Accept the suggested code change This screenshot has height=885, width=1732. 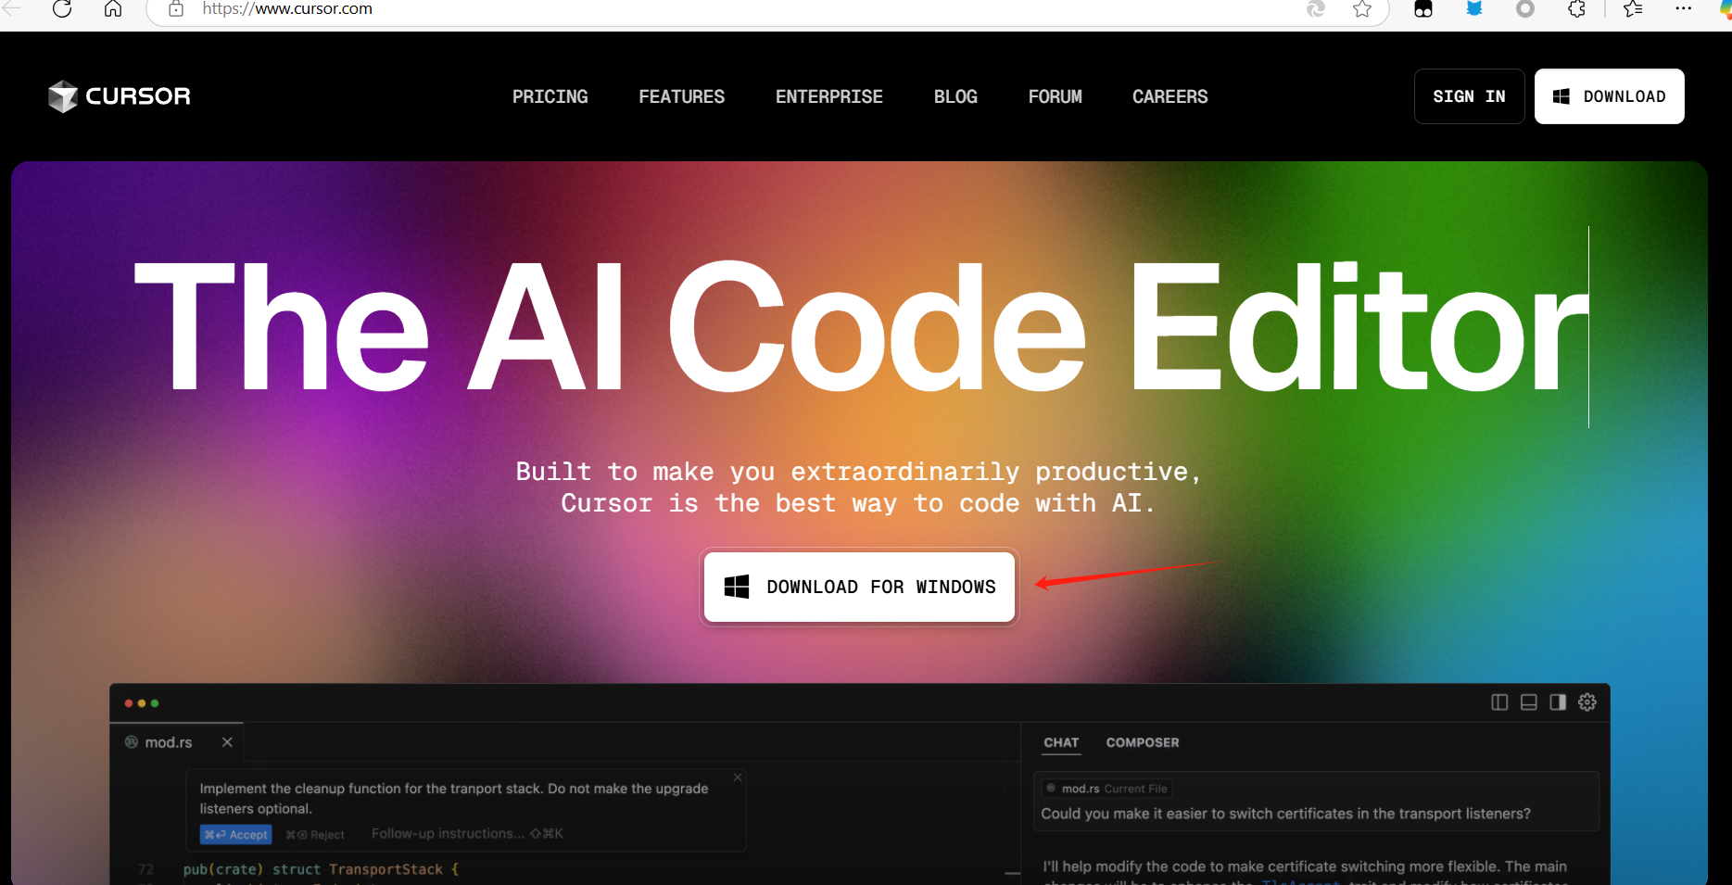236,835
